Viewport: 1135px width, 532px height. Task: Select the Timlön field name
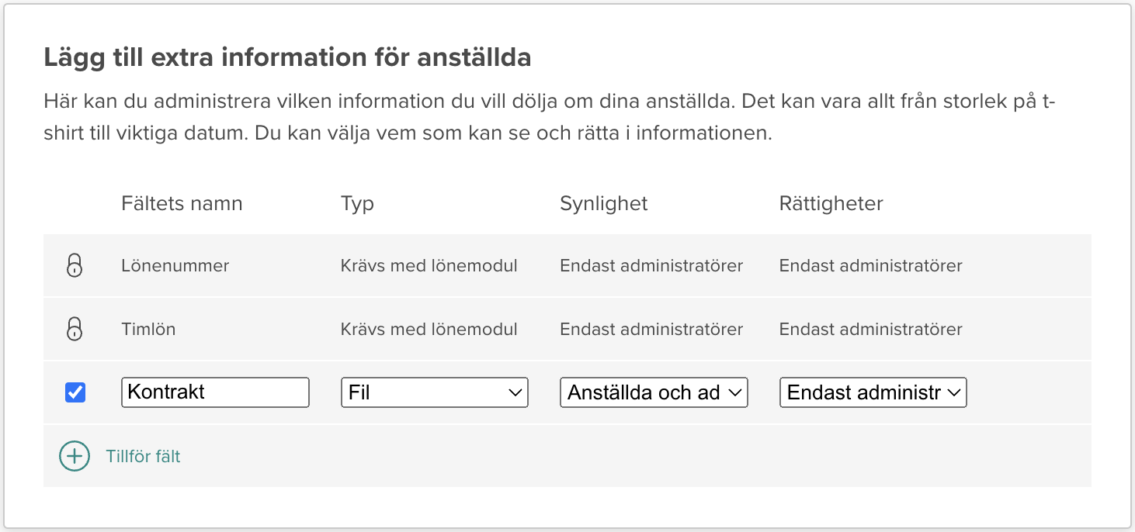click(x=148, y=330)
